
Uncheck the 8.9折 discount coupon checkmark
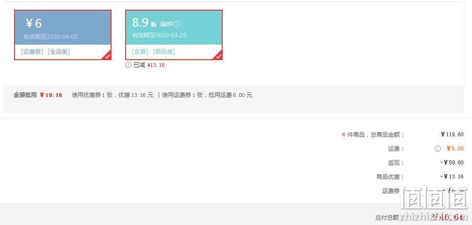(x=218, y=56)
